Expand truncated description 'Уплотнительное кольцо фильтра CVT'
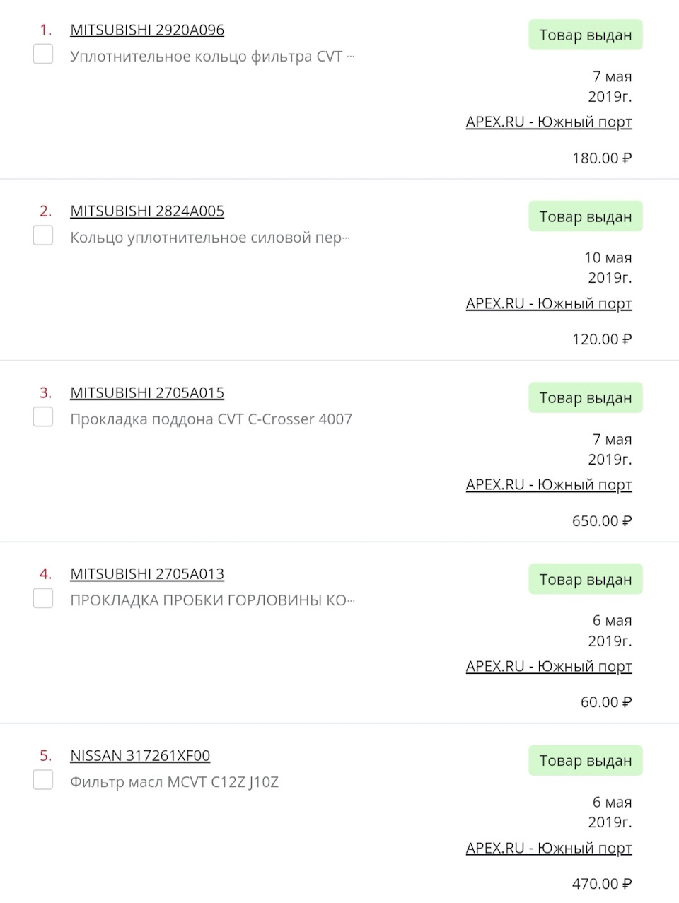This screenshot has width=679, height=903. [x=351, y=57]
